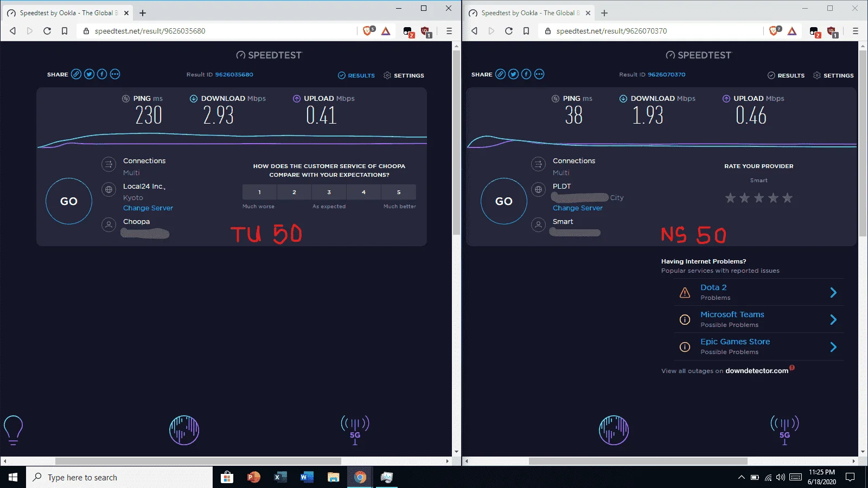This screenshot has width=868, height=488.
Task: Rate Choopa customer service 3 (As expected)
Action: point(329,192)
